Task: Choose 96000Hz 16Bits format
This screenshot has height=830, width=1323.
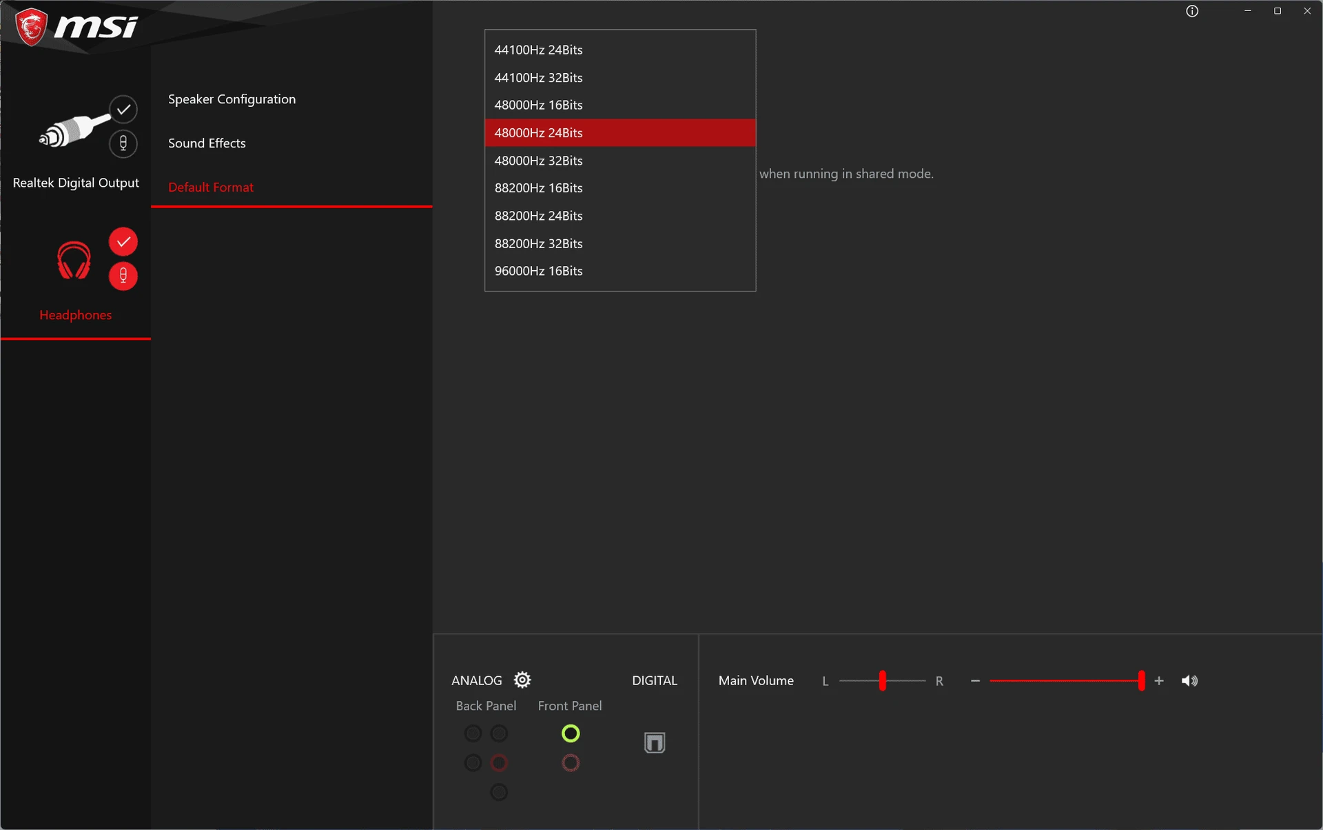Action: pos(620,271)
